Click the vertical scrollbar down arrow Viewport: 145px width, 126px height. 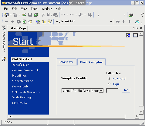141,112
